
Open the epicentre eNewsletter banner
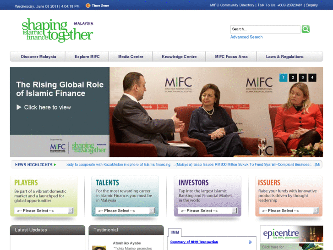point(291,233)
